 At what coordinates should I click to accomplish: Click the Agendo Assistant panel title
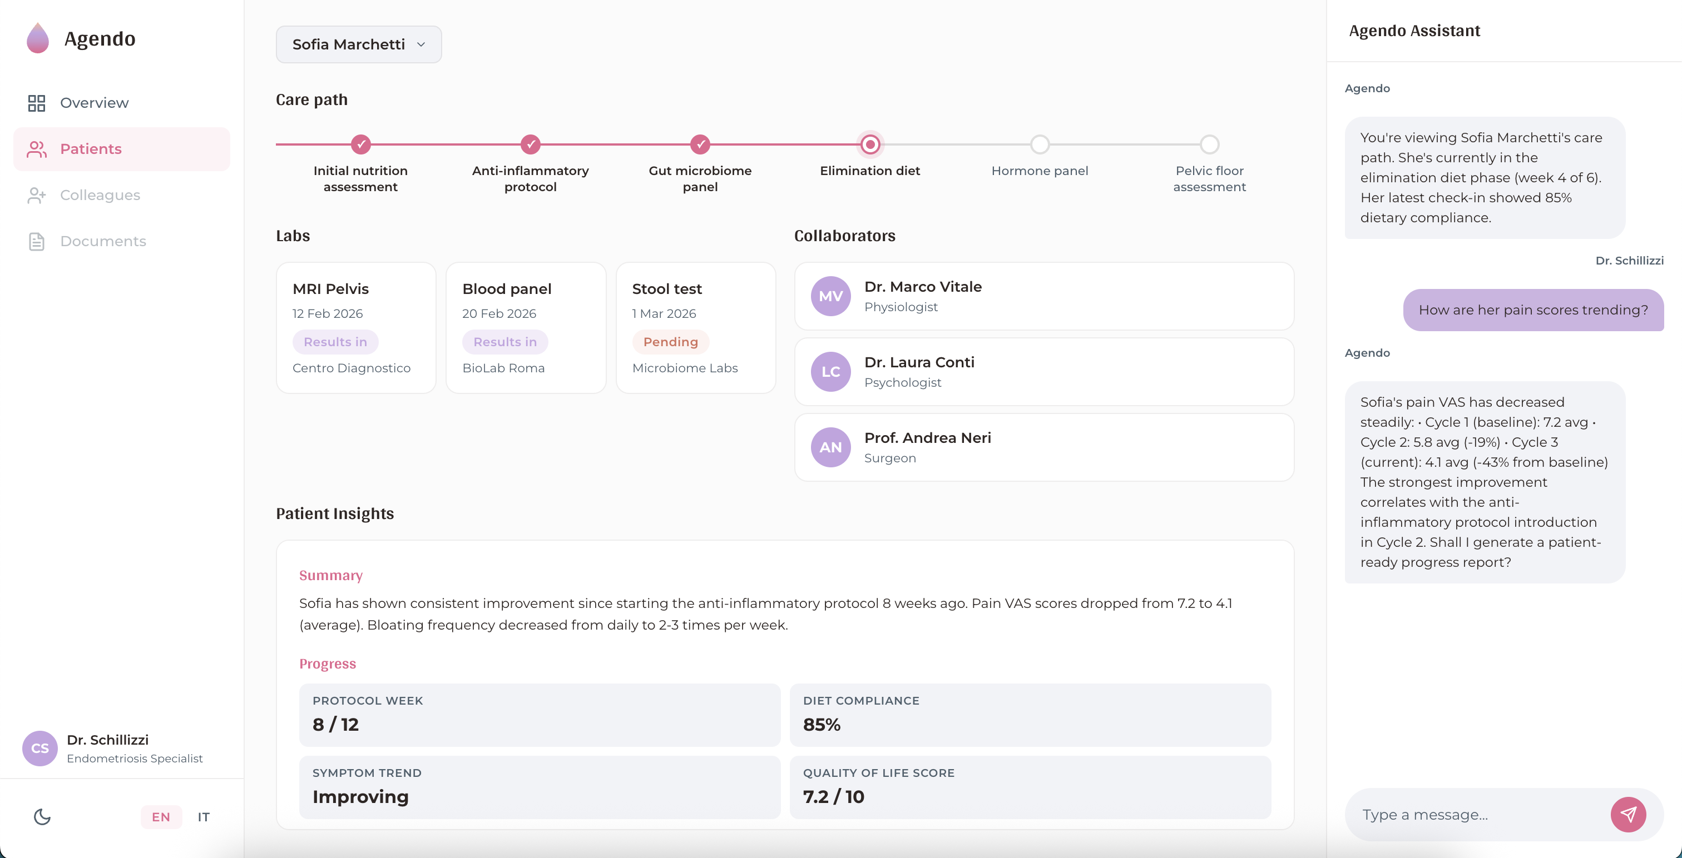pyautogui.click(x=1414, y=31)
